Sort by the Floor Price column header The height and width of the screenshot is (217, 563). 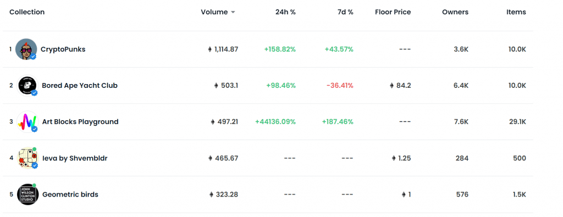tap(393, 12)
